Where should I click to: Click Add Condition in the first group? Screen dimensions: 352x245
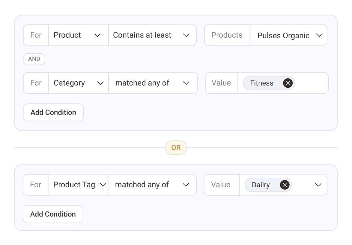point(53,112)
